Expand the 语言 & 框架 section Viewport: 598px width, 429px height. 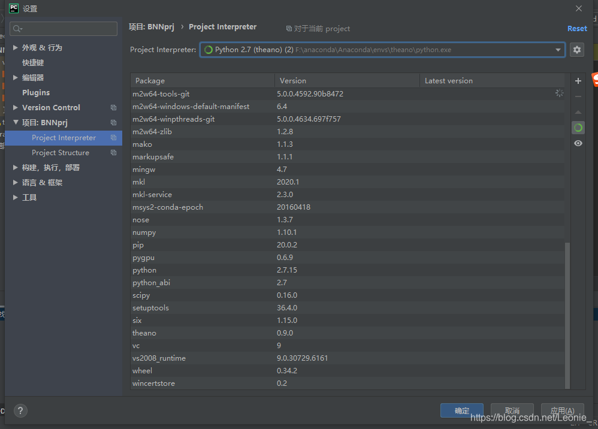15,182
